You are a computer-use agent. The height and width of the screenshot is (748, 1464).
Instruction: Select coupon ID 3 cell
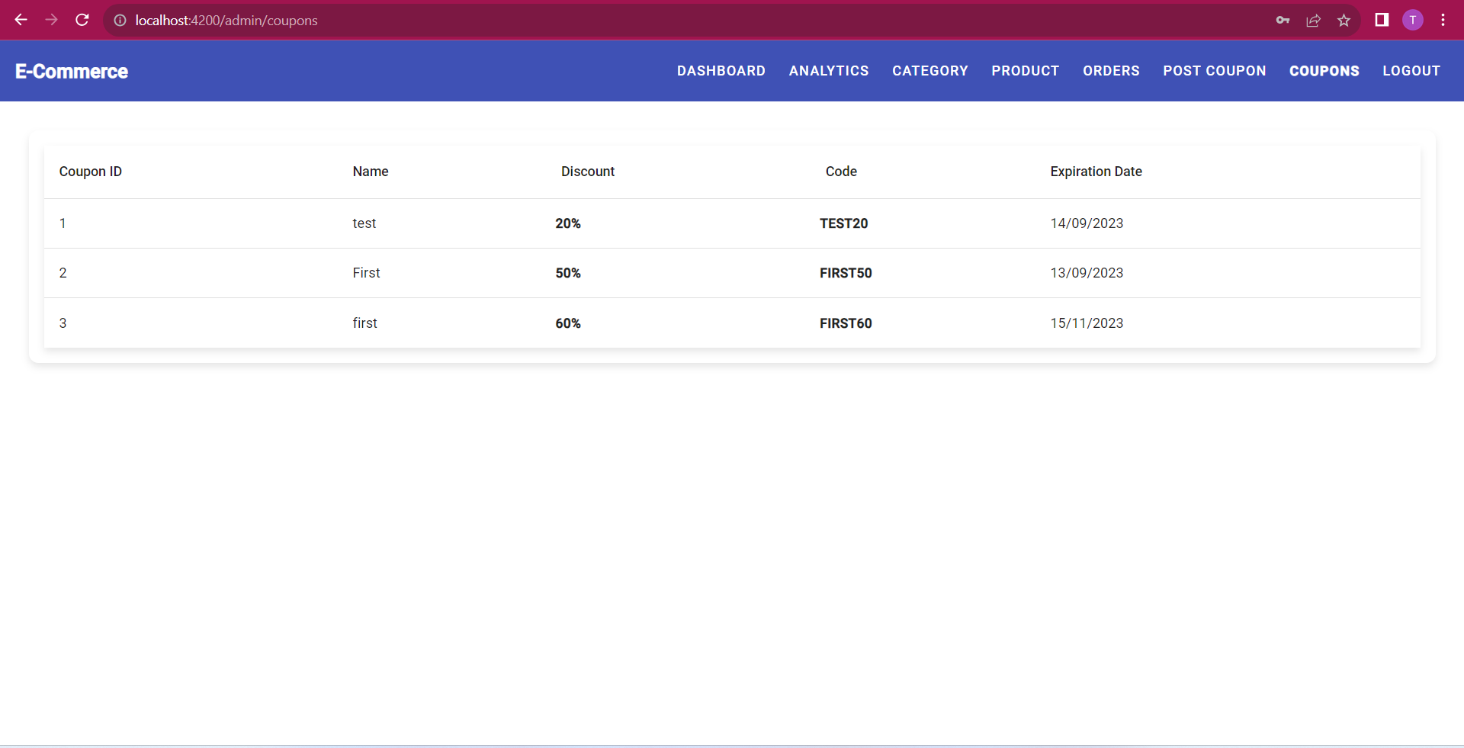click(63, 323)
